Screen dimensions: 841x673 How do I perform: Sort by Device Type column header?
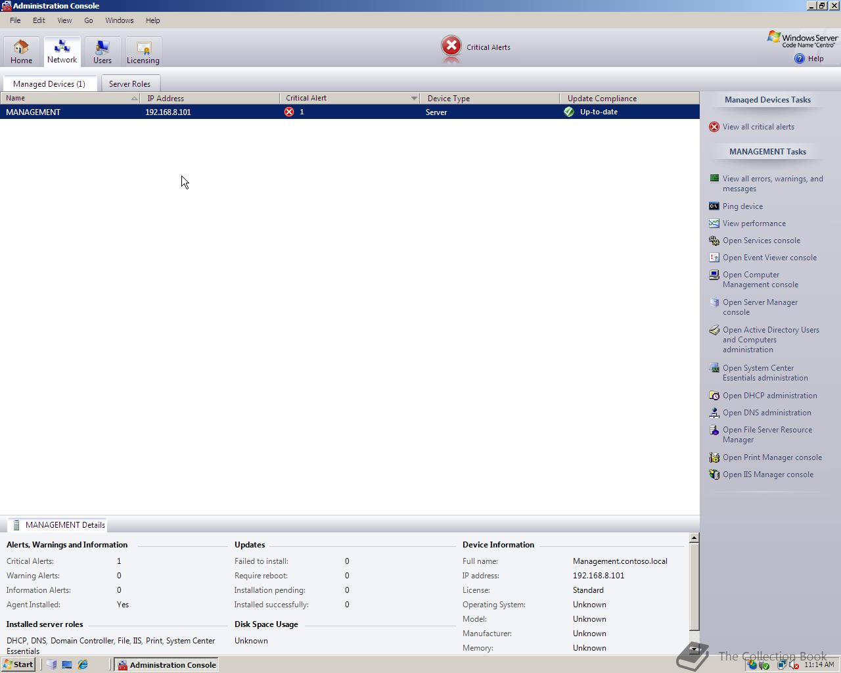[489, 98]
